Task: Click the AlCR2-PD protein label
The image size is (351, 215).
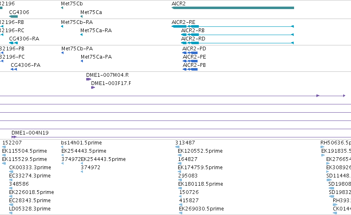Action: click(x=194, y=49)
